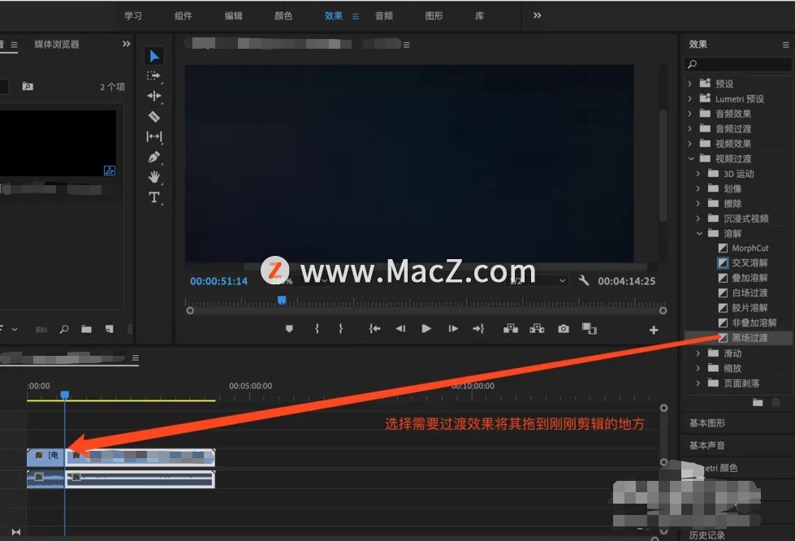Click the Go to Out point button

[478, 329]
